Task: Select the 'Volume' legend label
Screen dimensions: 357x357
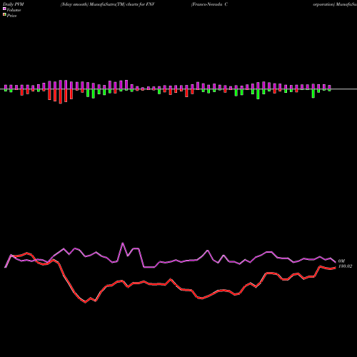Action: pyautogui.click(x=14, y=10)
